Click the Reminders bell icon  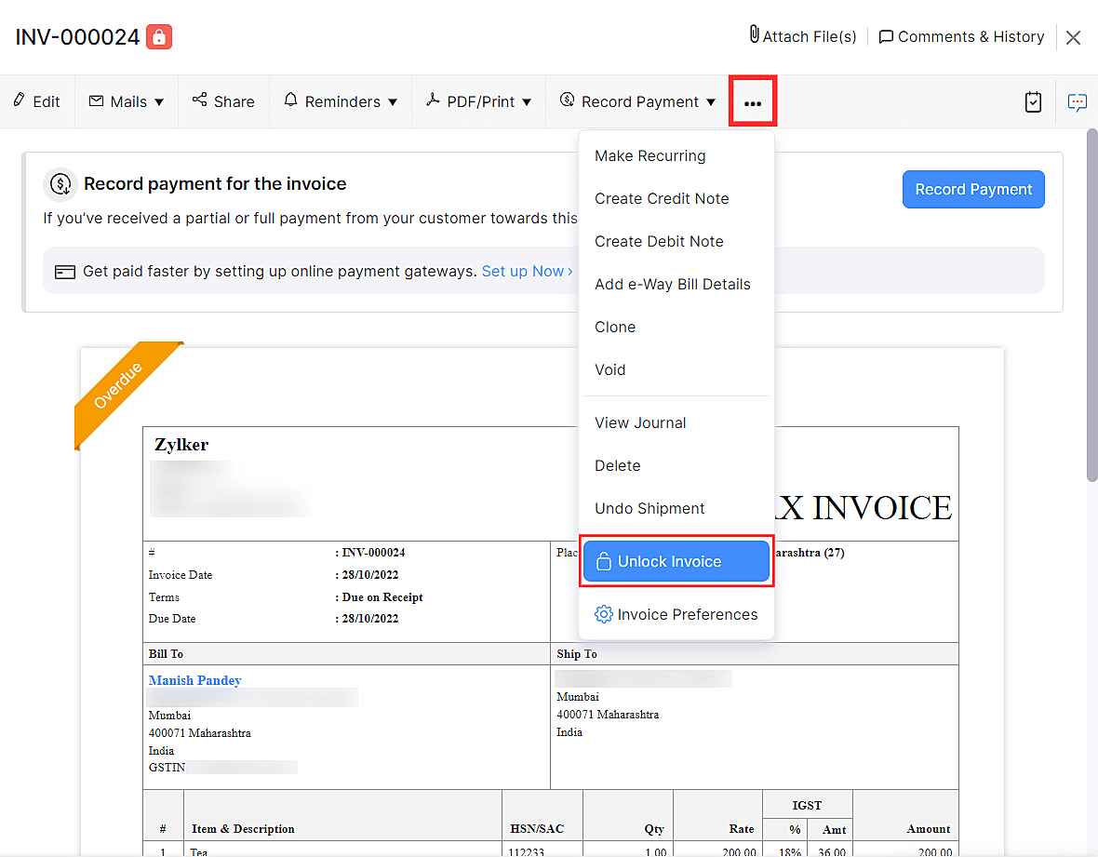coord(290,101)
